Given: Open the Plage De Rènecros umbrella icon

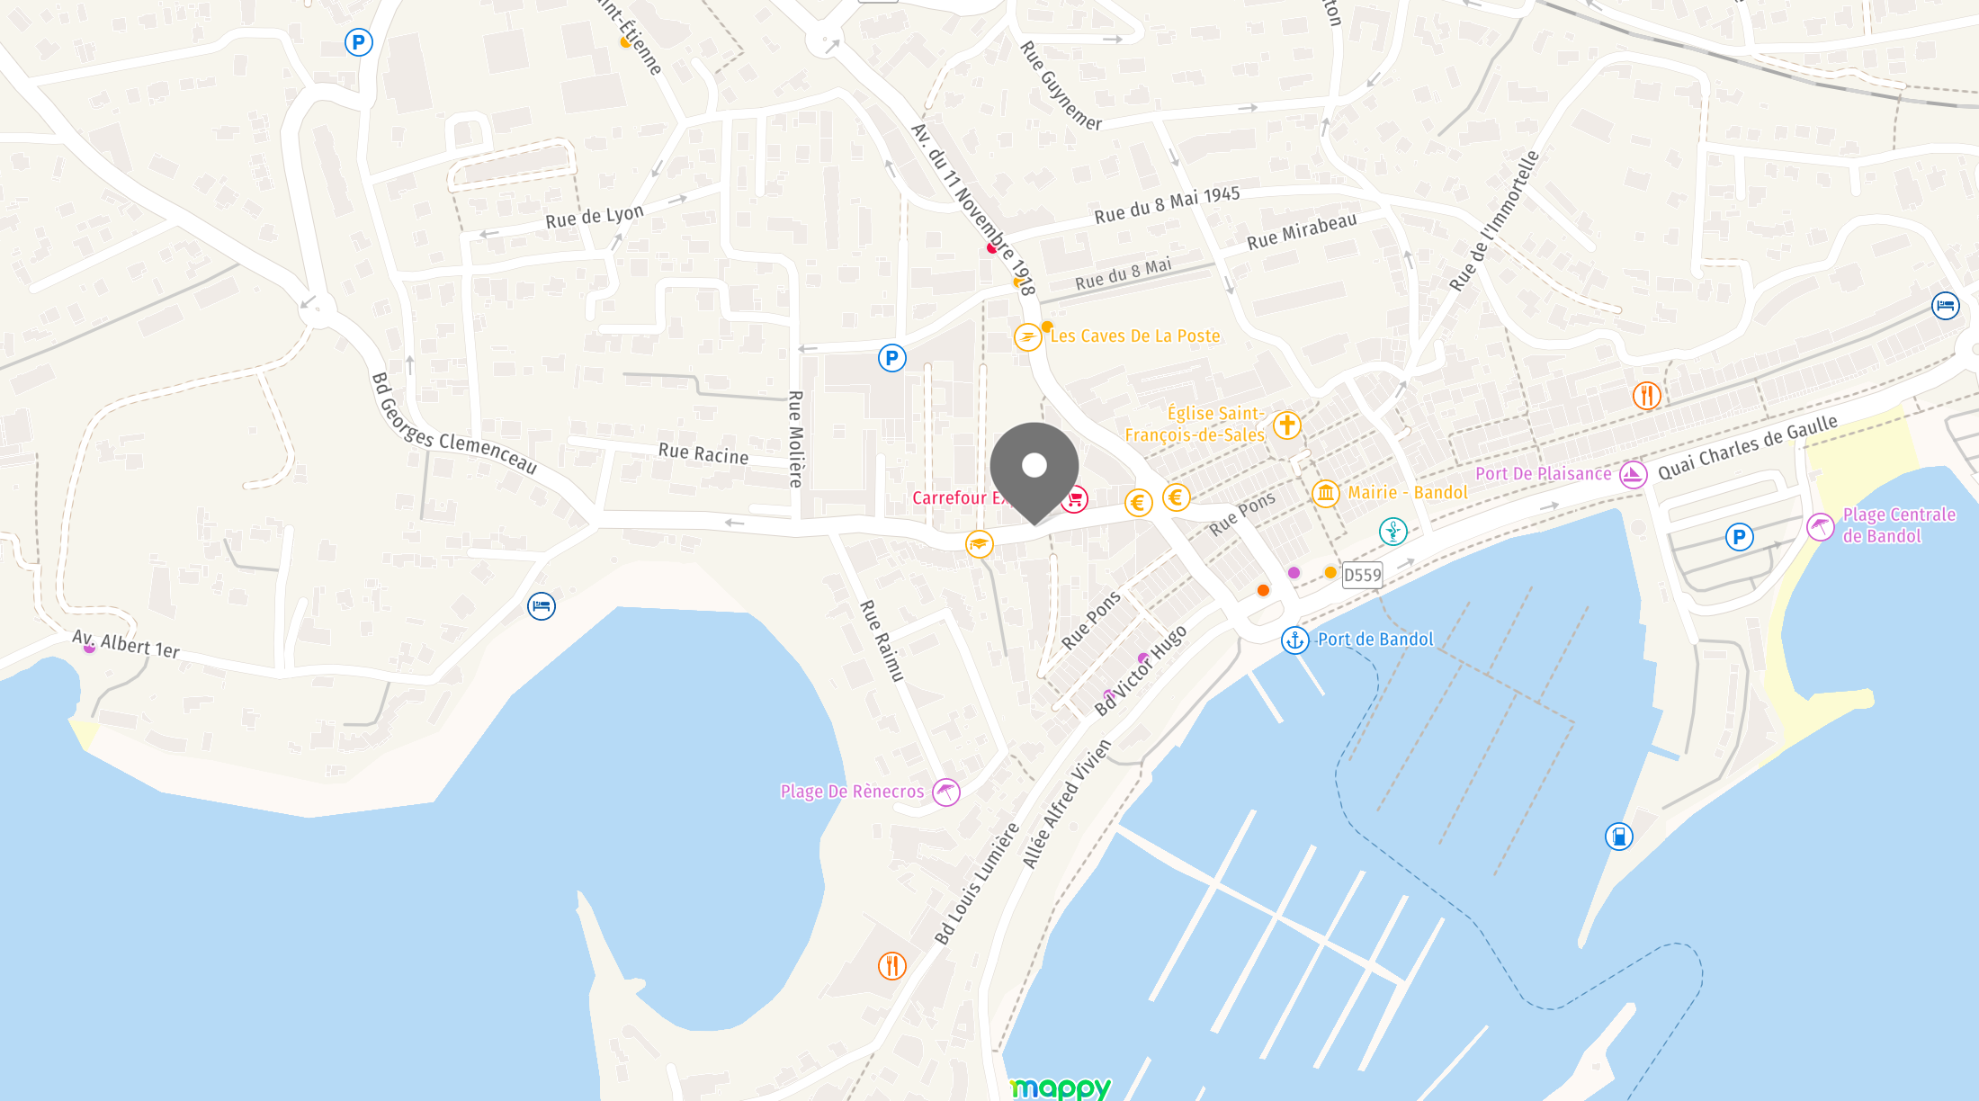Looking at the screenshot, I should (x=946, y=792).
